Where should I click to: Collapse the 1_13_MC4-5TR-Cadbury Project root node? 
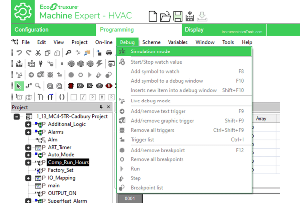[x=16, y=117]
